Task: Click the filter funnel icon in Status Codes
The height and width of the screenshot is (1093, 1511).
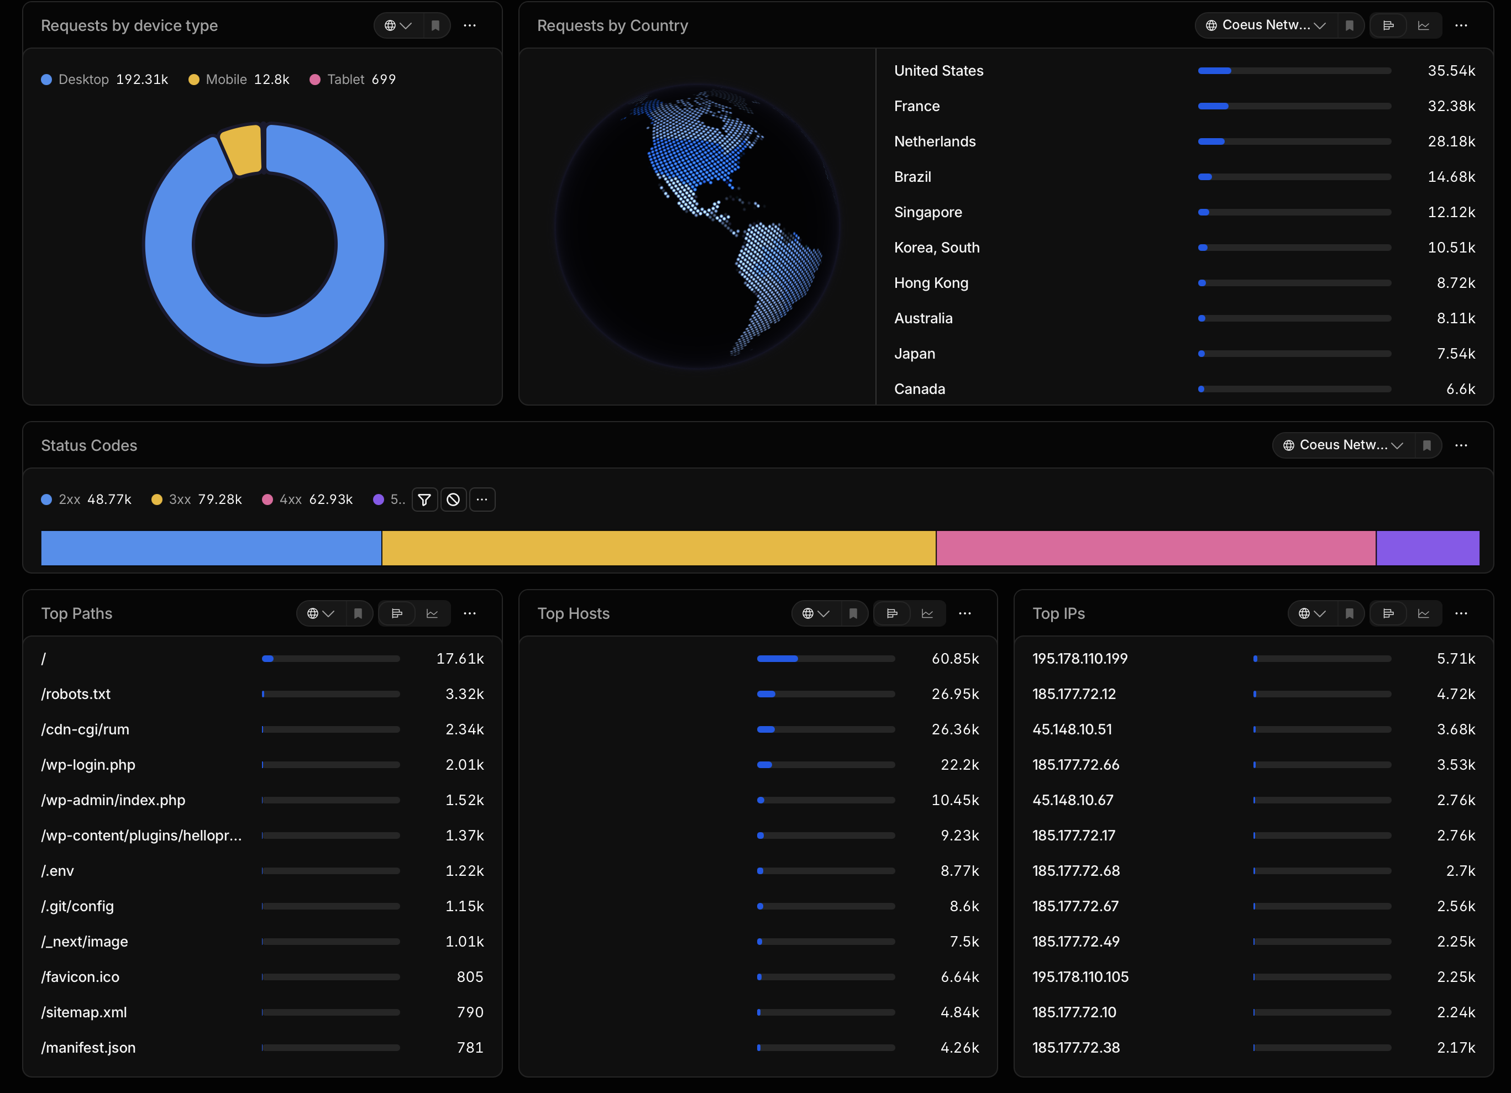Action: 424,500
